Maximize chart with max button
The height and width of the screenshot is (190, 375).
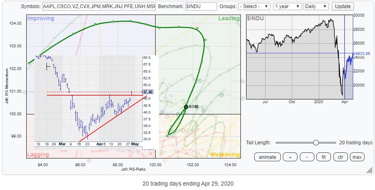(356, 157)
